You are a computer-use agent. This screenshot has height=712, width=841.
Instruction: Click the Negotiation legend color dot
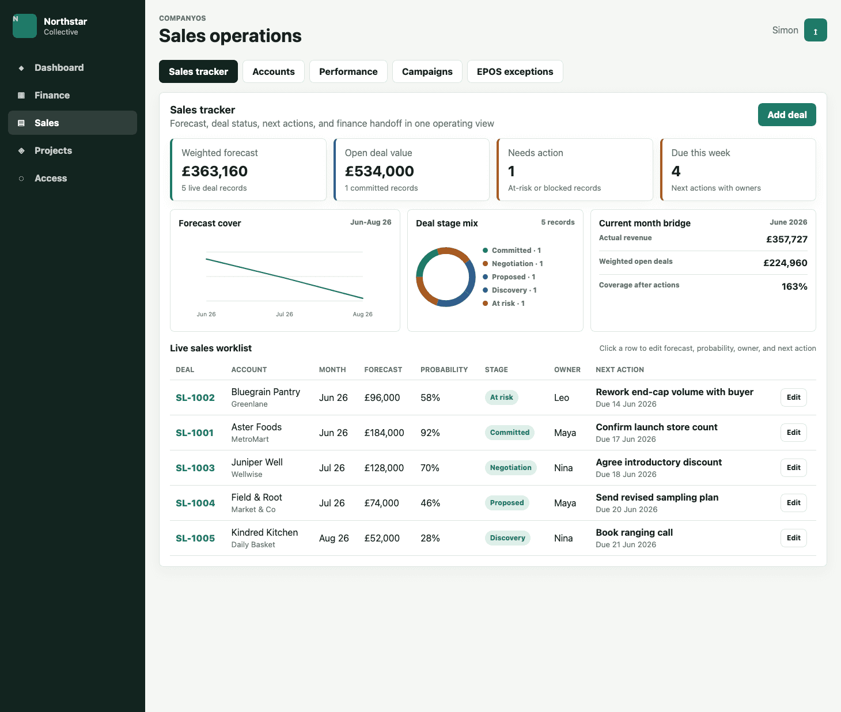pyautogui.click(x=486, y=264)
